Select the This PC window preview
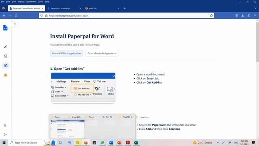The height and width of the screenshot is (146, 259). click(x=109, y=117)
